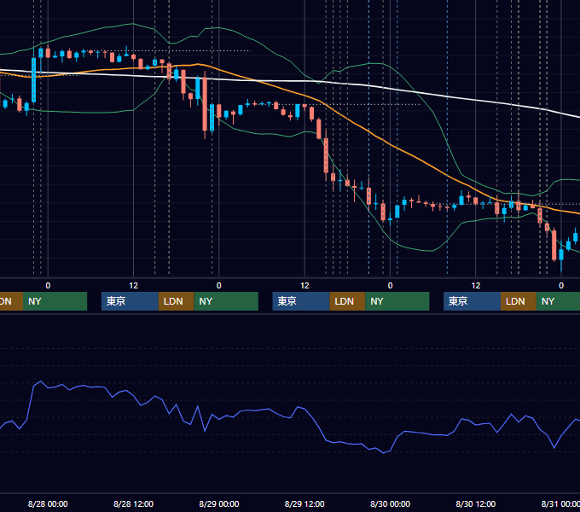The width and height of the screenshot is (580, 512).
Task: Click the 東京 session block on 8/29
Action: (x=301, y=301)
